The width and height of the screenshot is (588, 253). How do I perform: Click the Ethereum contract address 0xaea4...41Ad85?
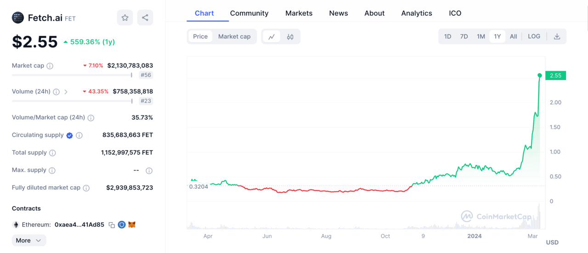coord(79,225)
